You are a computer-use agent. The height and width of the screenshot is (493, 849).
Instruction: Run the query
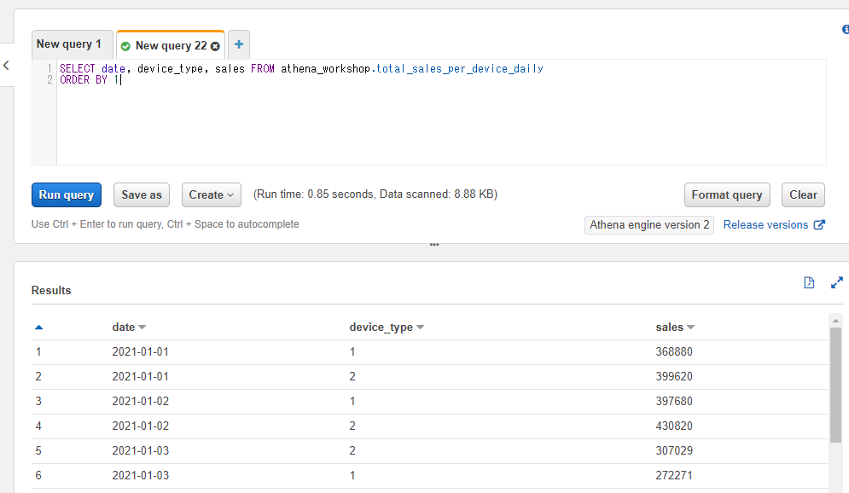pos(67,195)
